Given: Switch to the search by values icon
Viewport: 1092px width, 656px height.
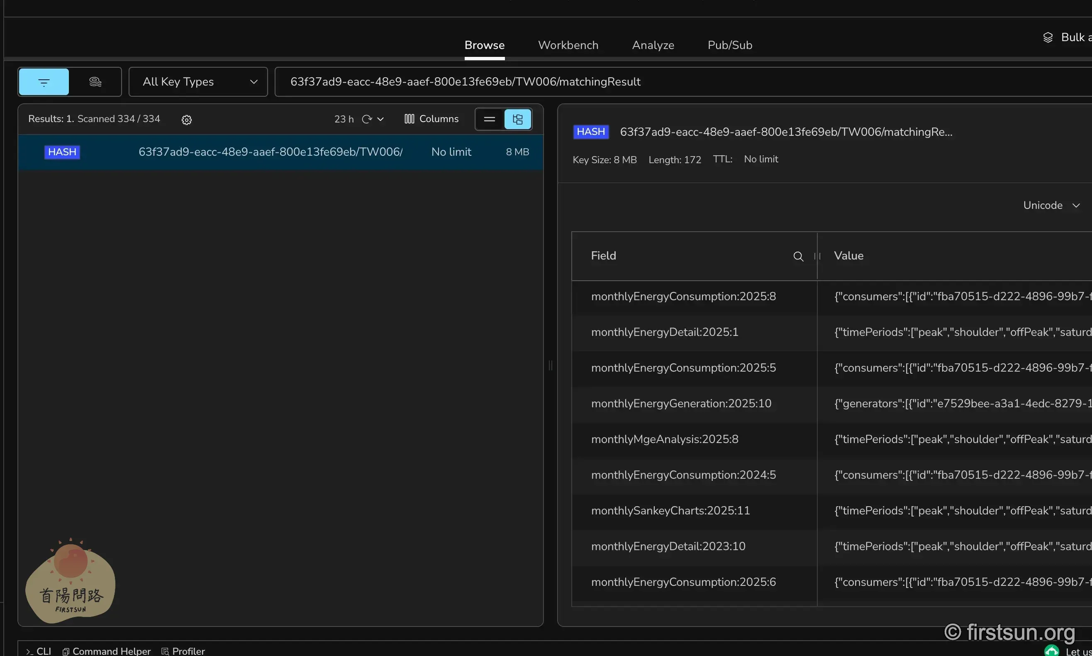Looking at the screenshot, I should [95, 82].
